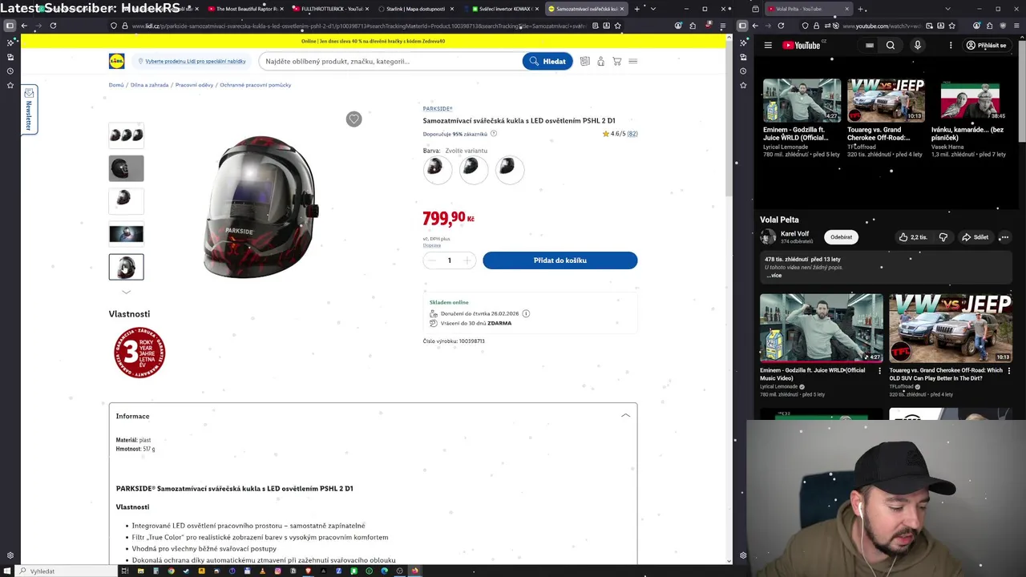The image size is (1026, 577).
Task: Open Lidl shopping list icon next to search
Action: tap(584, 61)
